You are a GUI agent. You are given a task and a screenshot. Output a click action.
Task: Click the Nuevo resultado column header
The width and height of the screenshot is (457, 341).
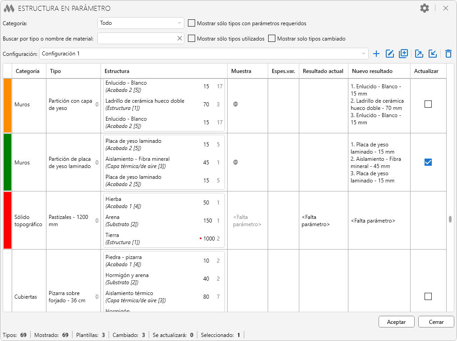coord(372,71)
